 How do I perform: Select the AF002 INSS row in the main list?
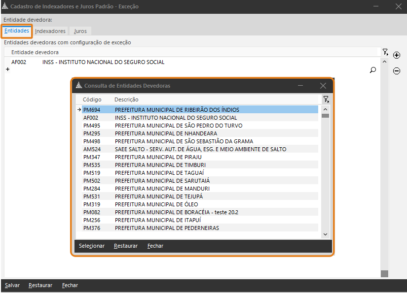click(x=192, y=62)
